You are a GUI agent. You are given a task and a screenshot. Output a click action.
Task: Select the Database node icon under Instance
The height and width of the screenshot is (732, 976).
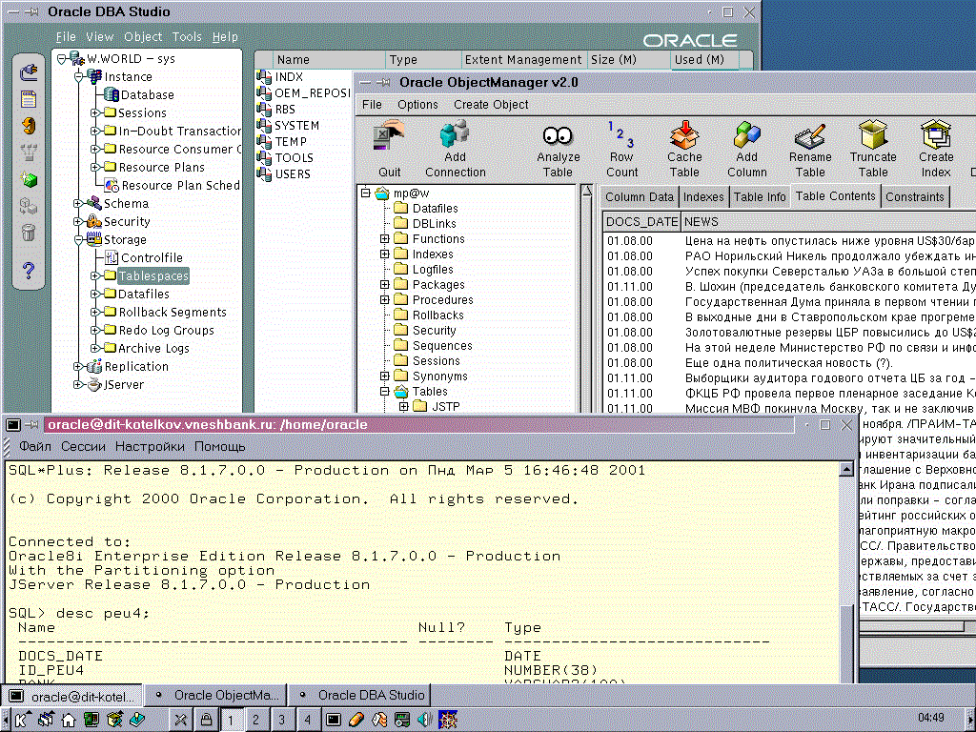tap(112, 94)
